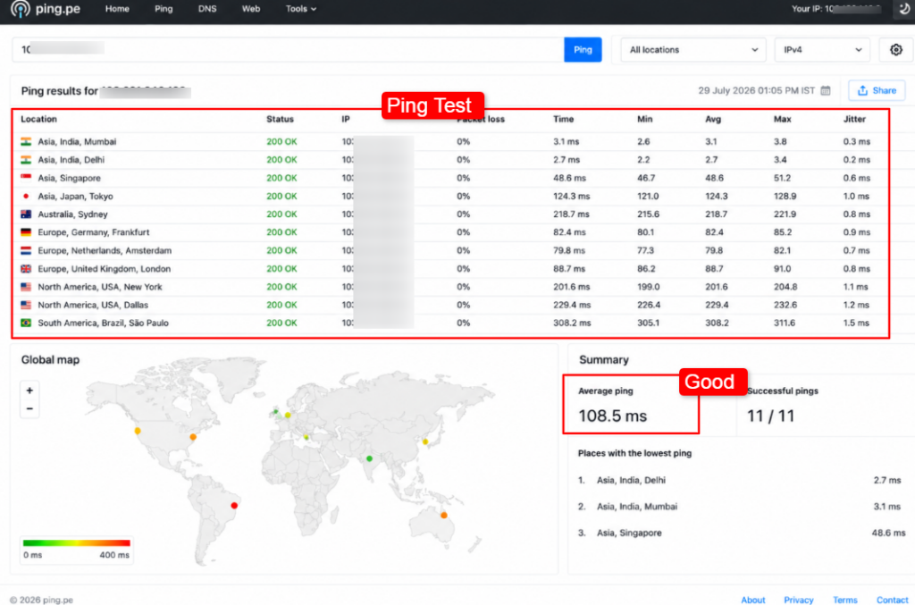Screen dimensions: 915x605
Task: Open the Privacy footer link
Action: click(x=798, y=600)
